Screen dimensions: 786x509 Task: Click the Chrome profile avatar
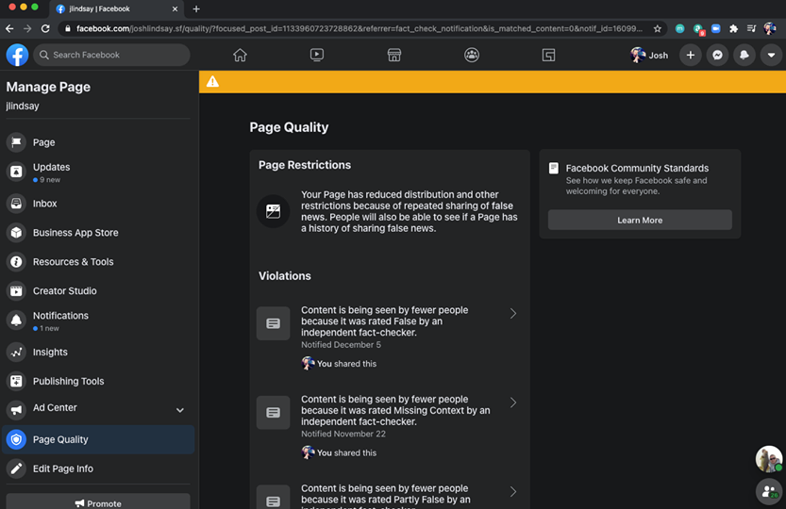(769, 28)
